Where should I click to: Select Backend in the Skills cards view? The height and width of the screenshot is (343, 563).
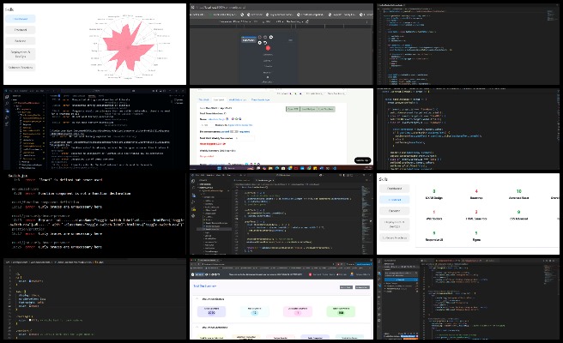pos(394,211)
